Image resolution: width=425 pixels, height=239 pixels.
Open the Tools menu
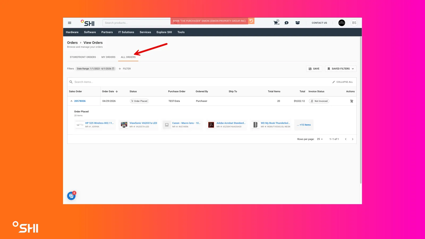(181, 32)
